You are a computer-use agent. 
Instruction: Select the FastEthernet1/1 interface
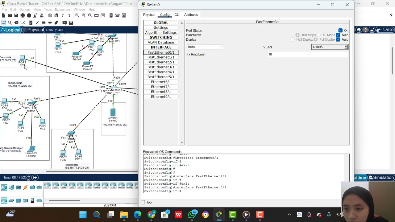pyautogui.click(x=161, y=57)
